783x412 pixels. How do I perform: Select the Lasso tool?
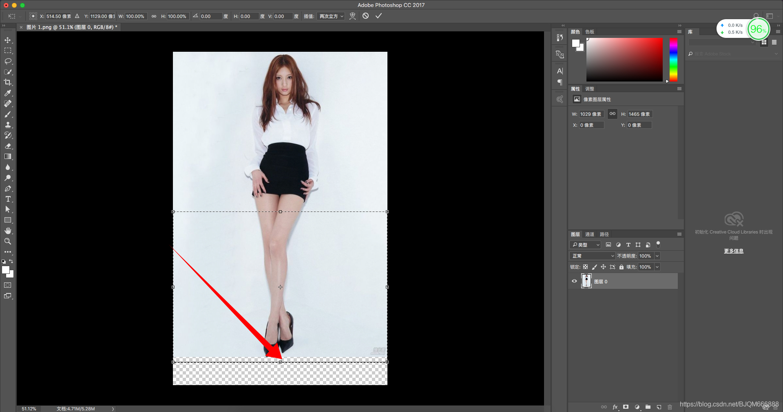point(8,61)
